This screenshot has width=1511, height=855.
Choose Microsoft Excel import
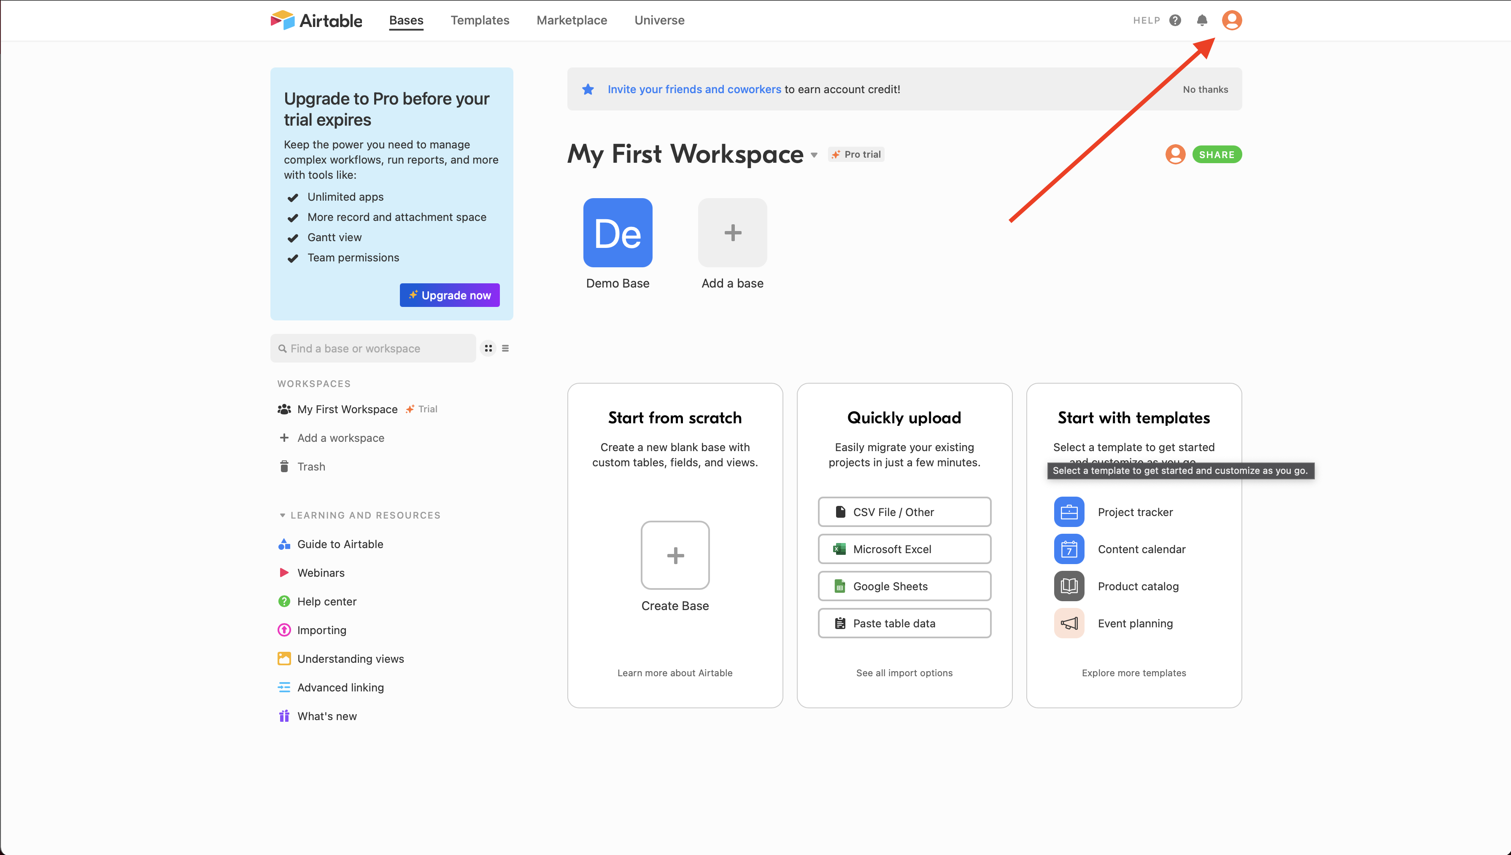click(x=904, y=549)
